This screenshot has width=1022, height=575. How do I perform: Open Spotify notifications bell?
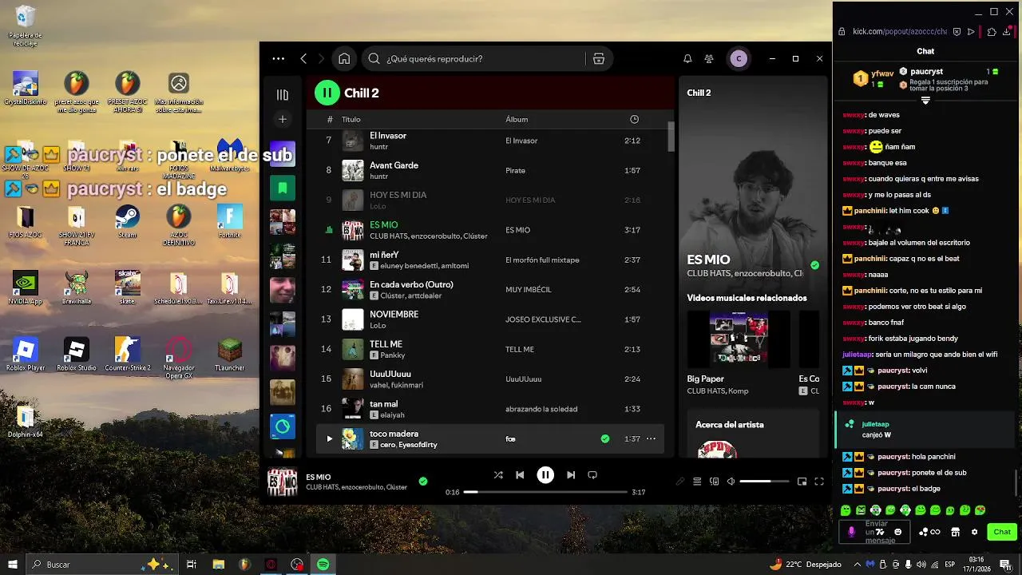(x=687, y=58)
